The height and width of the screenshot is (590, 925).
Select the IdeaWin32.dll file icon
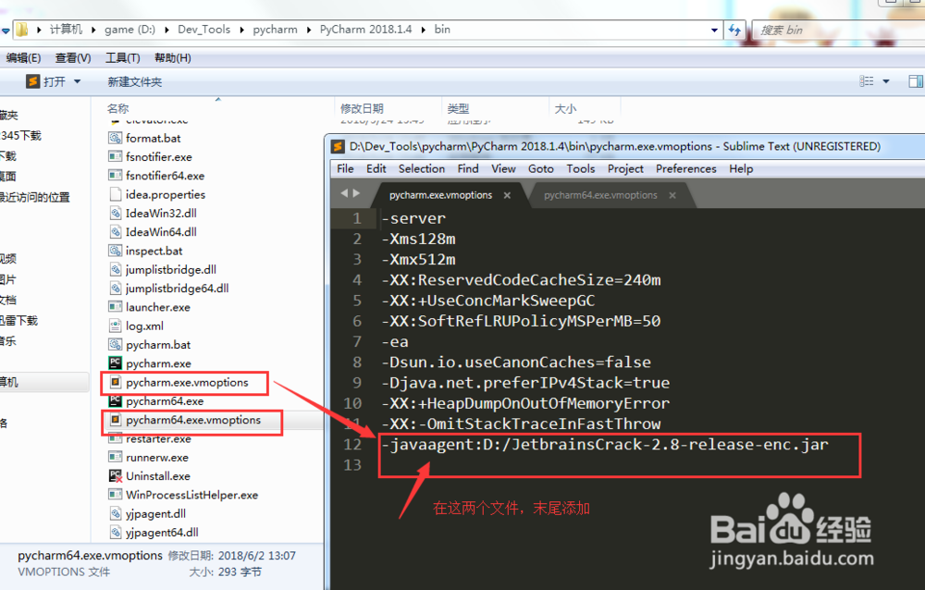(x=115, y=213)
